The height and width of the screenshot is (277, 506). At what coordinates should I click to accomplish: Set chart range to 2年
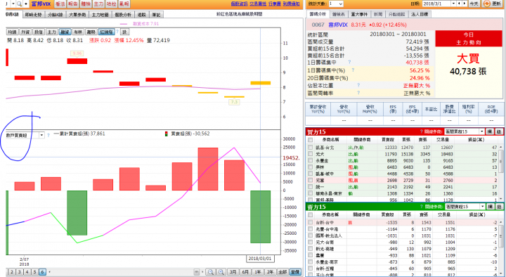pos(270,272)
